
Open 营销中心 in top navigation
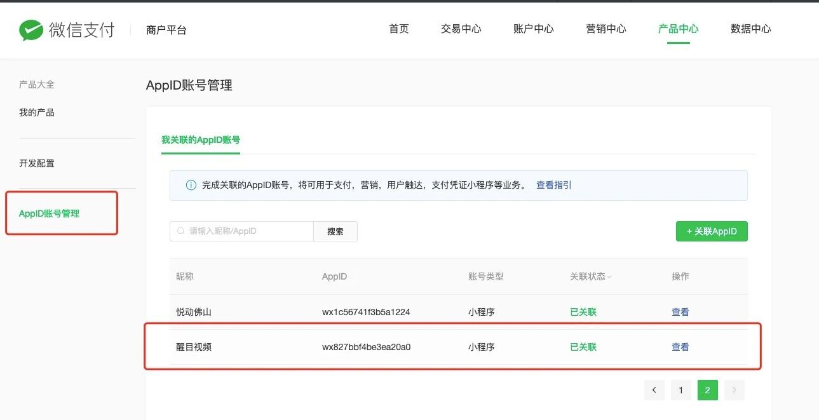pyautogui.click(x=606, y=29)
